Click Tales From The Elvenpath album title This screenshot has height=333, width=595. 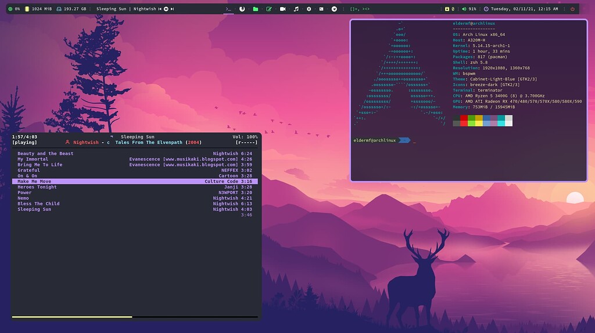[x=149, y=143]
